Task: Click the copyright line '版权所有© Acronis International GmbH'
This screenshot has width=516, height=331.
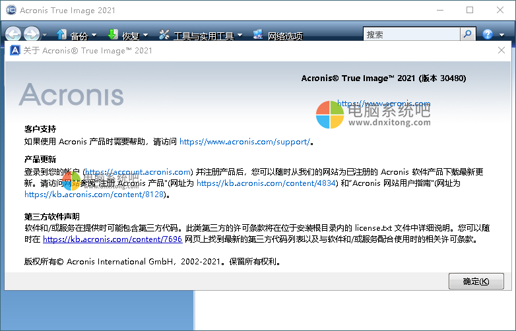Action: coord(99,262)
